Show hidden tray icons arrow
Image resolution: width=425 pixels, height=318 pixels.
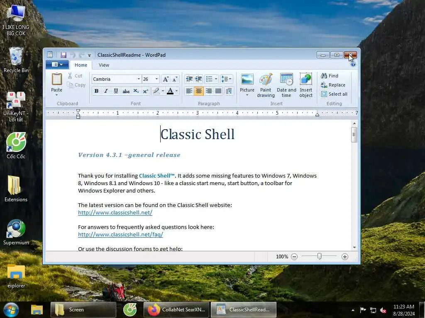click(x=353, y=310)
